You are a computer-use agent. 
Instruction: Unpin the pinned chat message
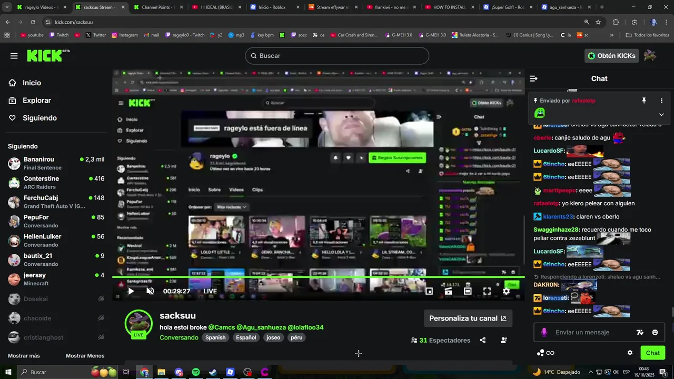point(643,101)
